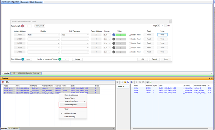This screenshot has height=130, width=215.
Task: Open the Mute1 module dropdown
Action: 44,35
